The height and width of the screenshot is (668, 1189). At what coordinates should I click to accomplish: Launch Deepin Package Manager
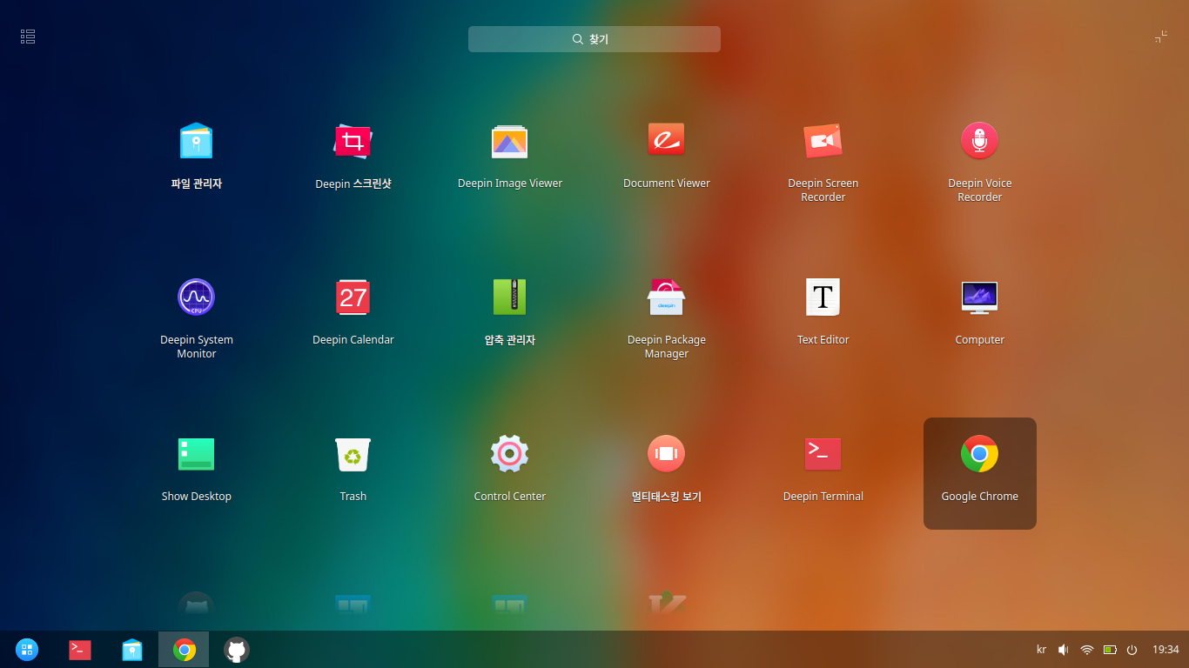pyautogui.click(x=666, y=297)
